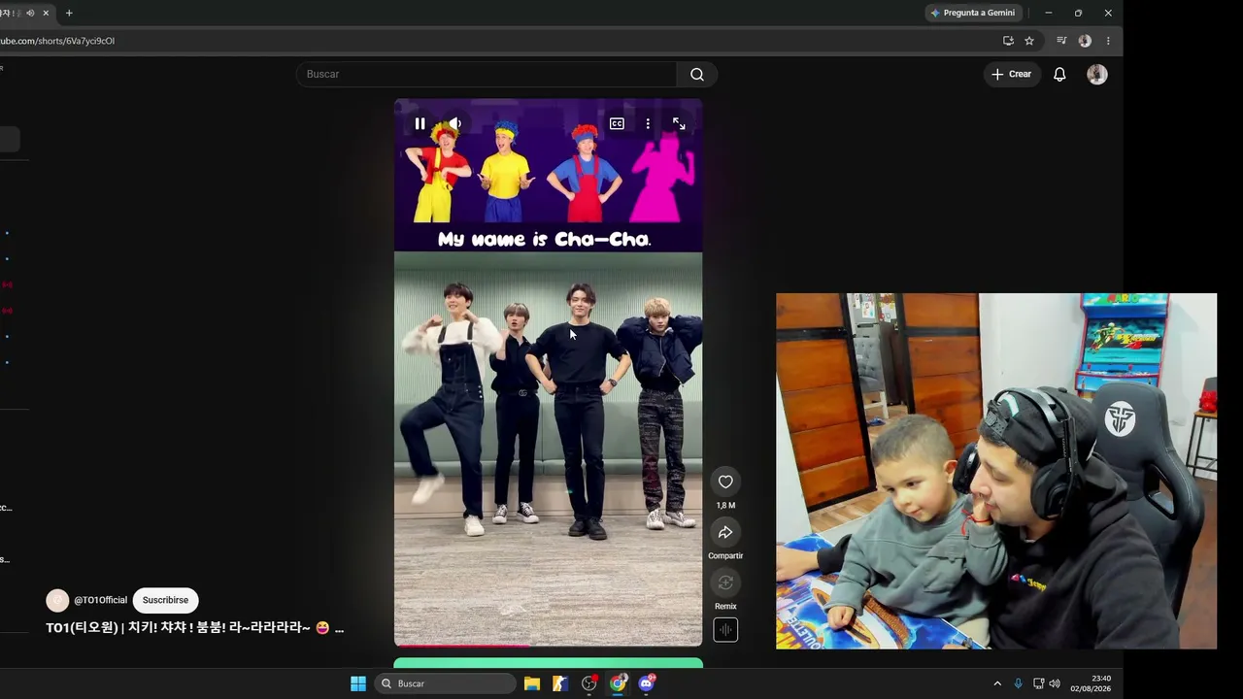The image size is (1243, 699).
Task: Focus the YouTube Buscar search field
Action: [487, 74]
